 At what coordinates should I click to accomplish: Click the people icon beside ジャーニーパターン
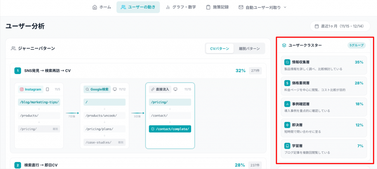click(x=13, y=48)
